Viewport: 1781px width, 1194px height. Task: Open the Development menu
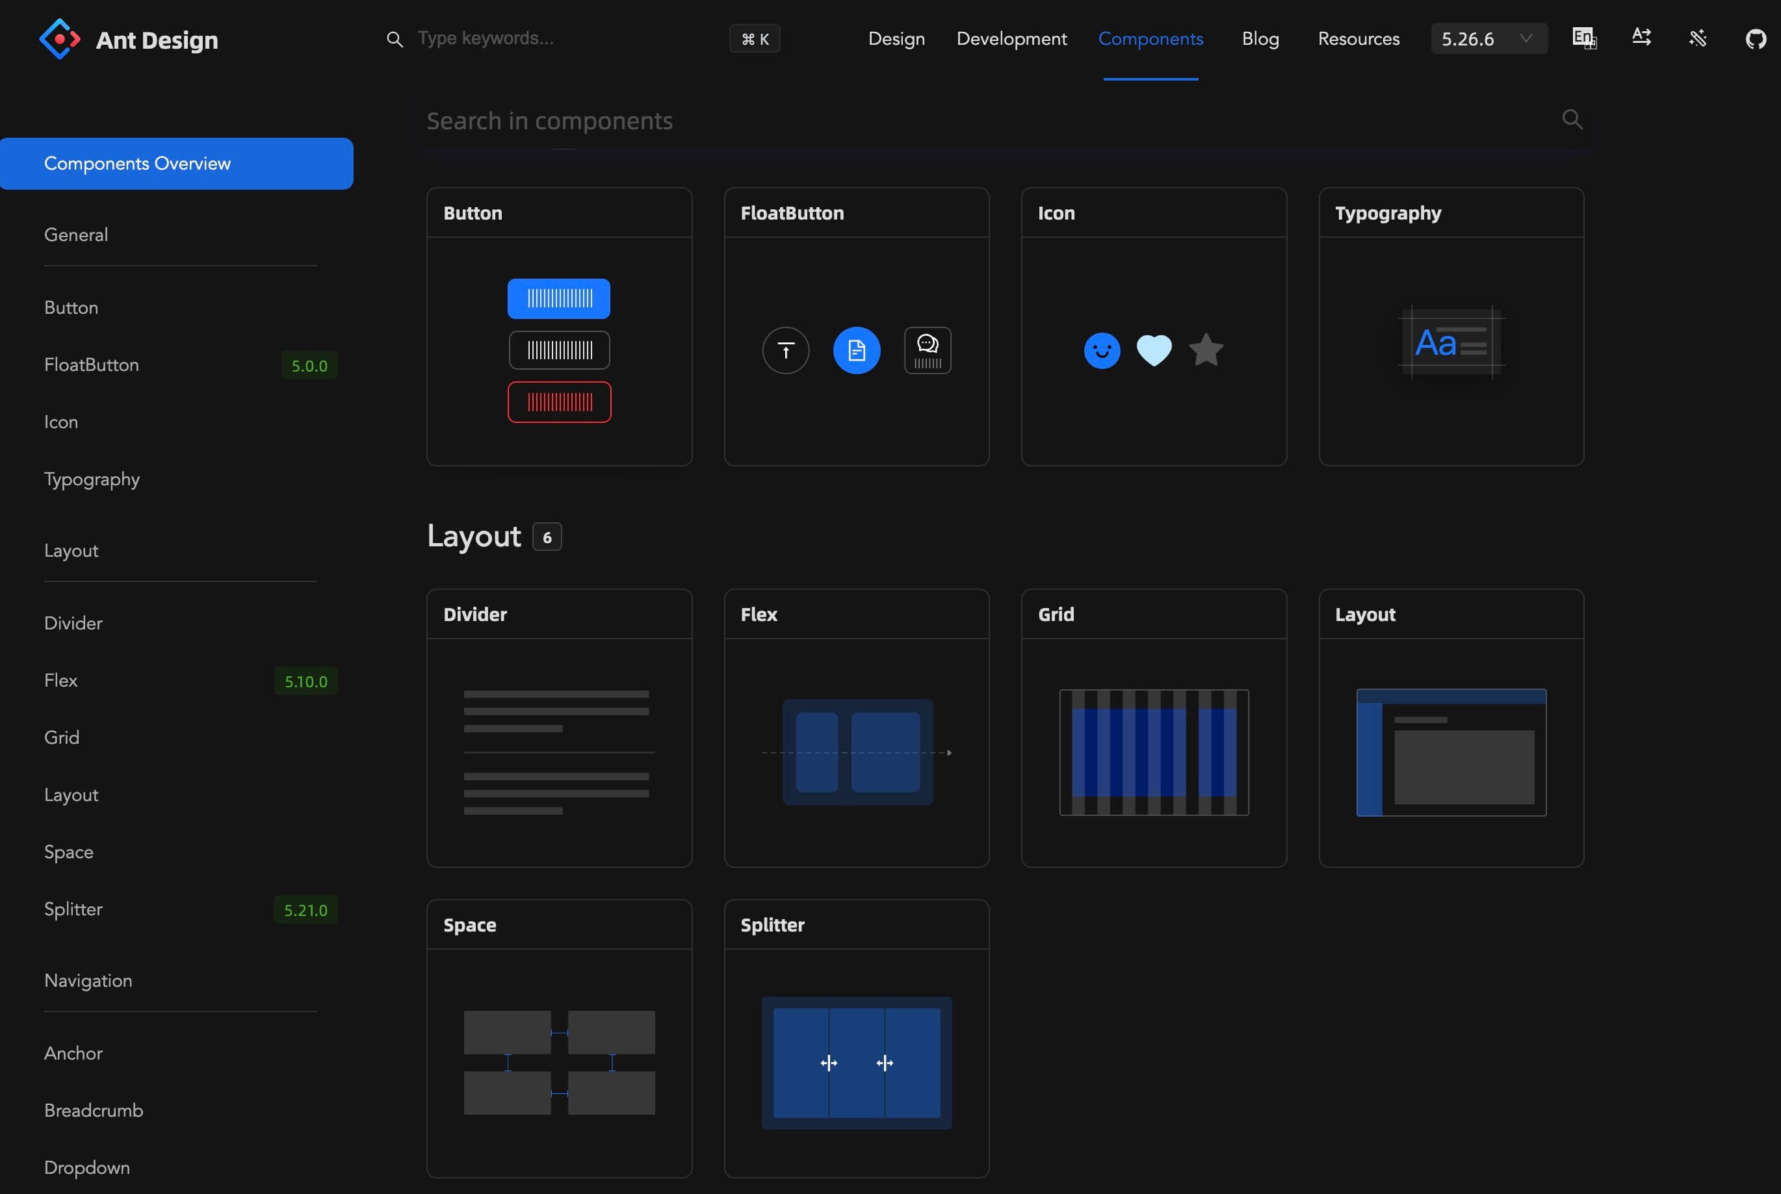(1011, 39)
